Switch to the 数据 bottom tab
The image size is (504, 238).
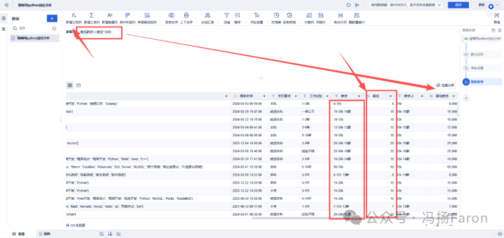tap(19, 234)
